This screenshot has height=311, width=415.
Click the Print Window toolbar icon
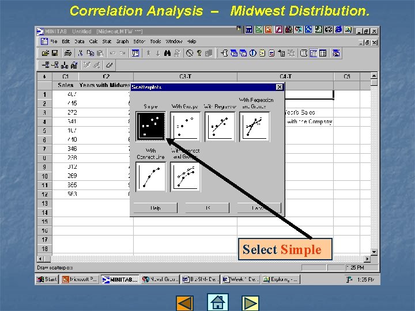tap(68, 53)
